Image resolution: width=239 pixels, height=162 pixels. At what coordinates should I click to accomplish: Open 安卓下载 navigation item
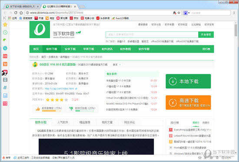70,49
